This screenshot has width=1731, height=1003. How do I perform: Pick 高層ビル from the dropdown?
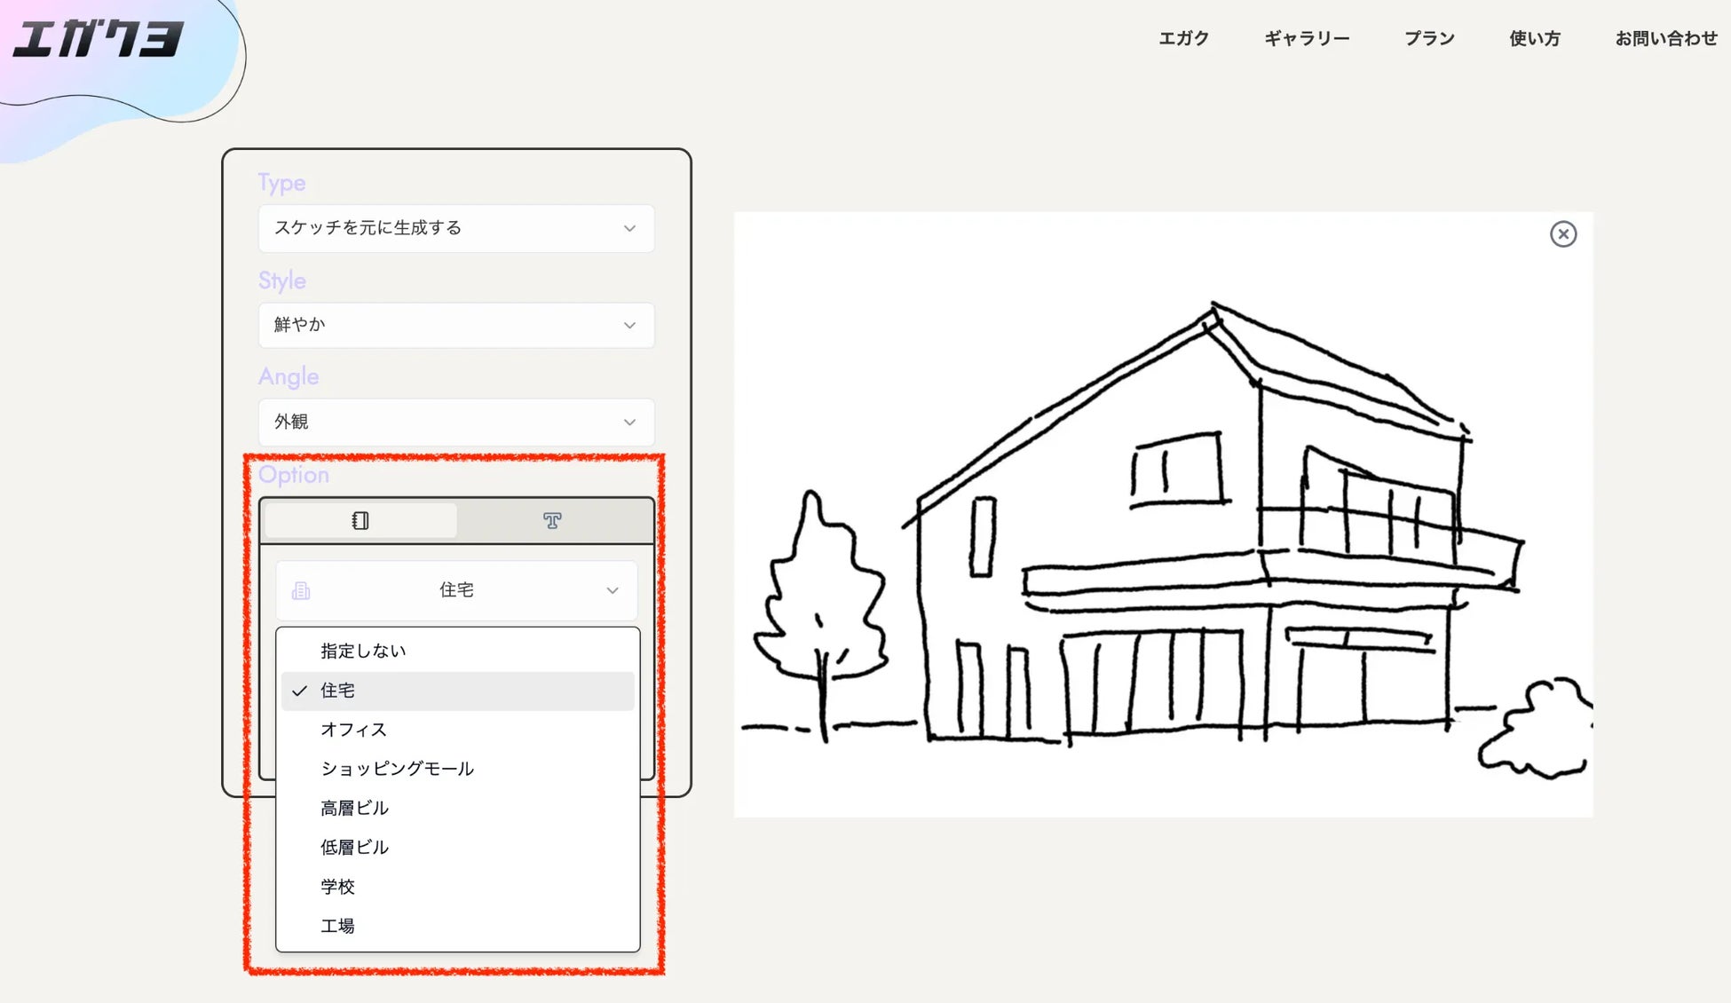click(354, 808)
